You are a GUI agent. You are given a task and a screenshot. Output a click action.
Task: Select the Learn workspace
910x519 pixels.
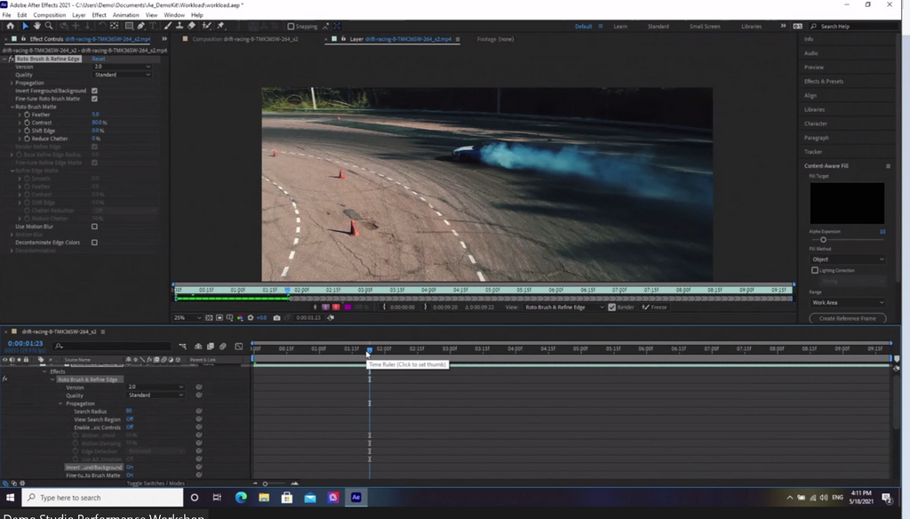tap(620, 26)
